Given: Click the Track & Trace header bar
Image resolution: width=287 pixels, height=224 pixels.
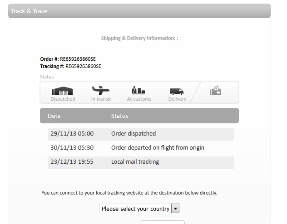Looking at the screenshot, I should (139, 11).
